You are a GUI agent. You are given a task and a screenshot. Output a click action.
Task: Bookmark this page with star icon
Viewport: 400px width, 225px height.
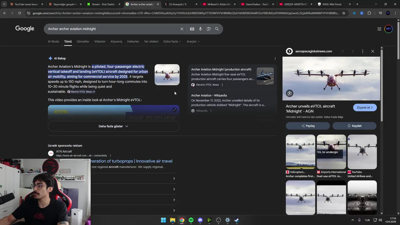pyautogui.click(x=344, y=13)
